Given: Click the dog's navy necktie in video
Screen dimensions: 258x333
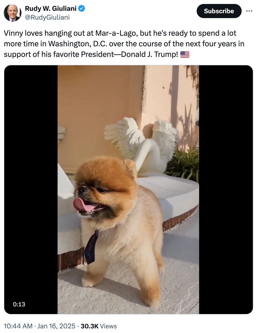Looking at the screenshot, I should click(91, 247).
